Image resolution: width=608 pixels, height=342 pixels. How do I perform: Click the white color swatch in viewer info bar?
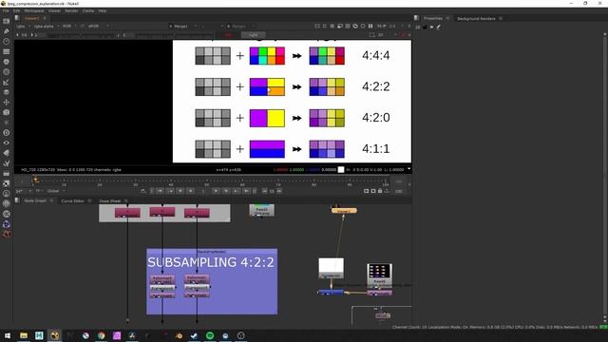pyautogui.click(x=341, y=169)
